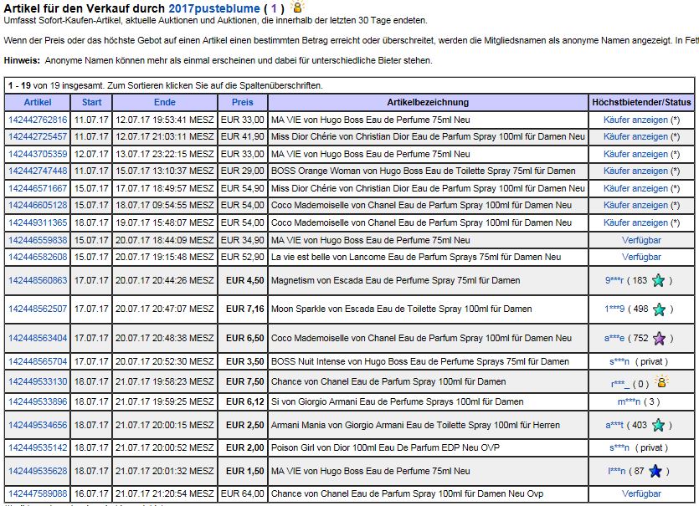
Task: Open bidder s***n on Poison Girl item
Action: tap(619, 447)
